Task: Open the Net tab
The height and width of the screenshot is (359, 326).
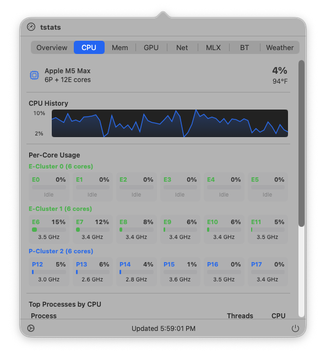Action: pyautogui.click(x=182, y=47)
